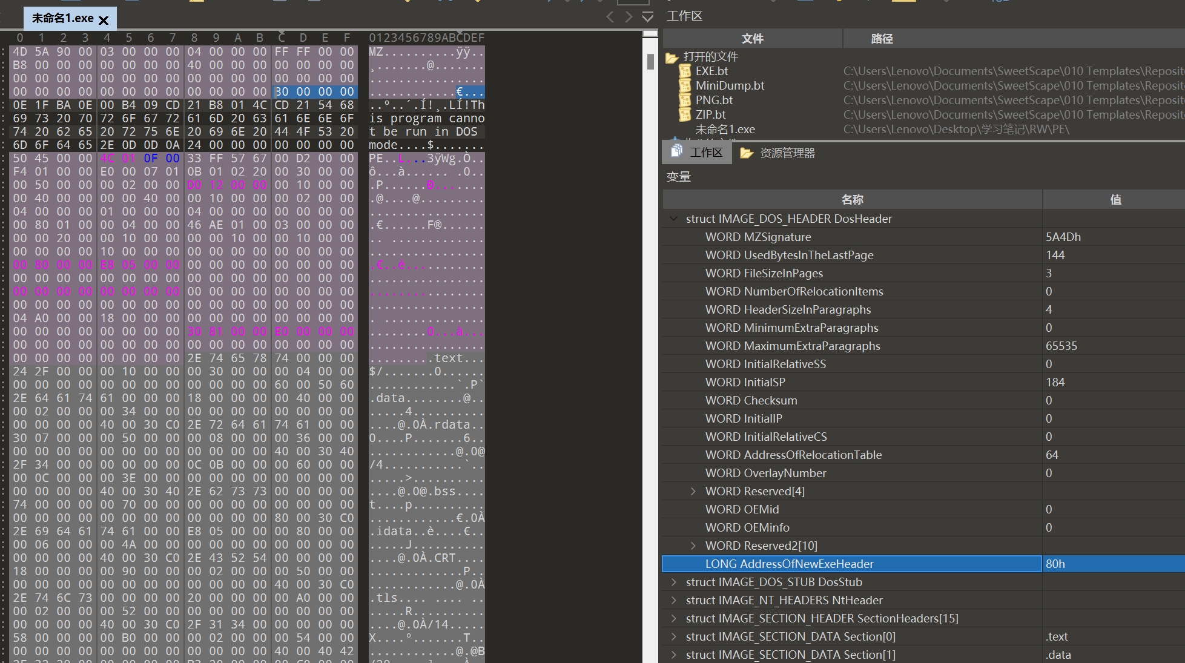The image size is (1185, 663).
Task: Click the 65535 value cell
Action: [x=1114, y=346]
